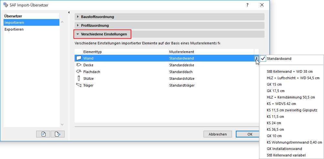Choose KS 24 cm menu entry
This screenshot has width=324, height=159.
point(274,123)
